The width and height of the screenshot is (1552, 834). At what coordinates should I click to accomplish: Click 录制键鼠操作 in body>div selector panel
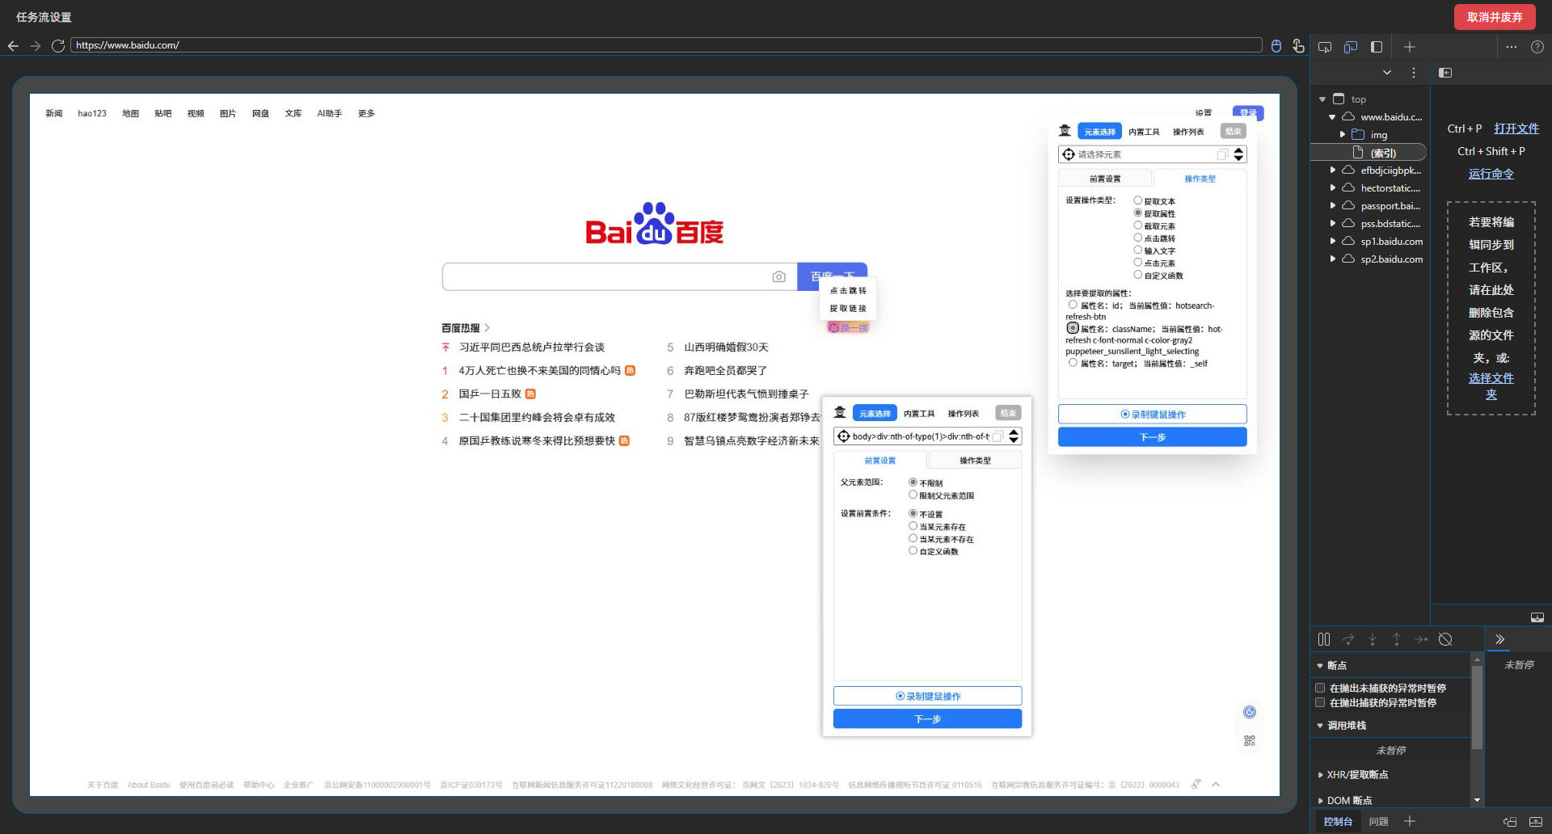tap(928, 696)
